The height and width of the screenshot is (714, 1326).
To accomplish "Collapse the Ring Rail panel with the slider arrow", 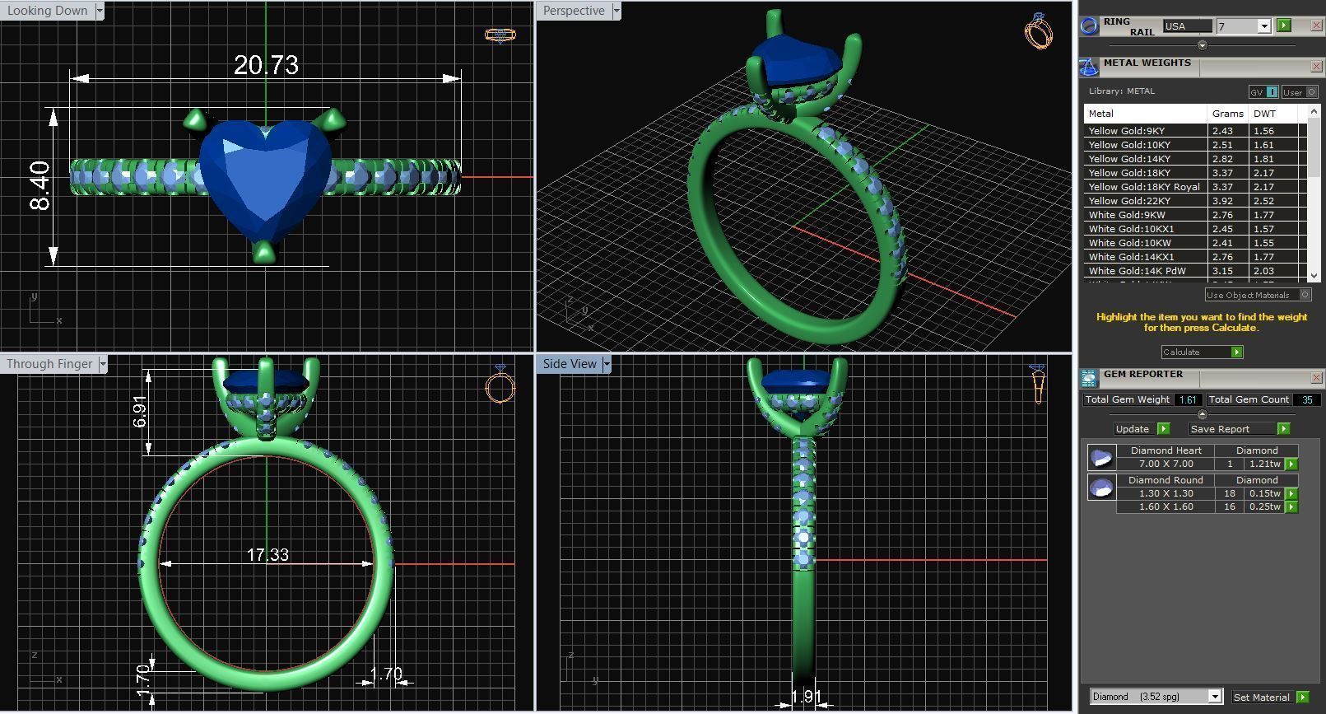I will 1202,45.
